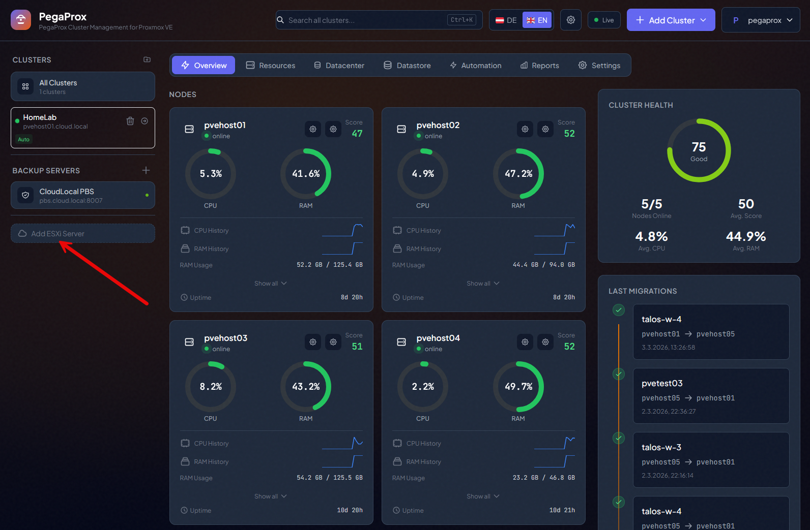
Task: Go to the Datastore tab
Action: pos(407,65)
